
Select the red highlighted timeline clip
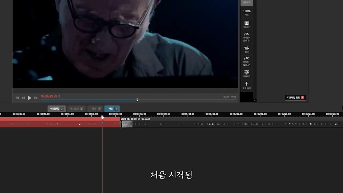[60, 122]
